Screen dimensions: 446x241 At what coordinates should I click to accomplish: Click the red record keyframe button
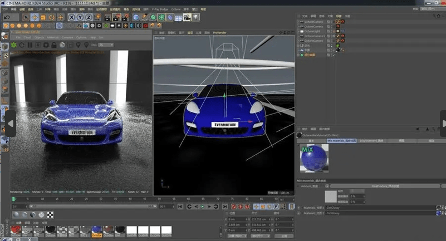(x=234, y=206)
